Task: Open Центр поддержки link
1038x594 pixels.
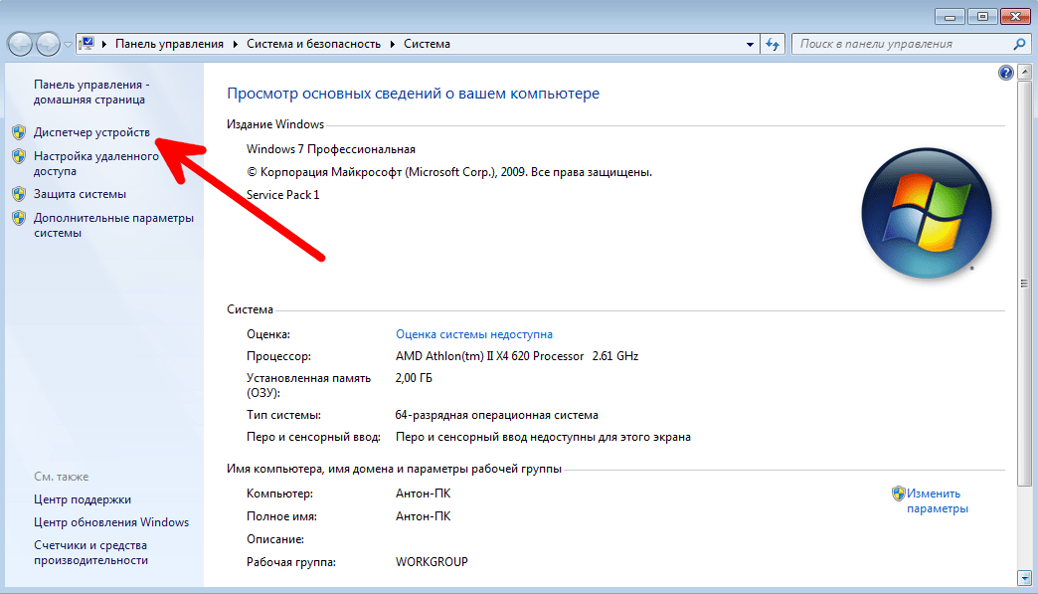Action: (x=83, y=499)
